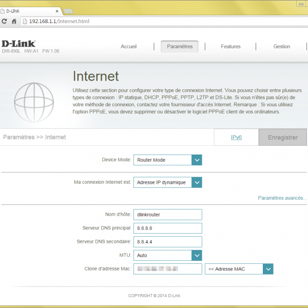
Task: Open the Adresse MAC dropdown
Action: pos(267,269)
